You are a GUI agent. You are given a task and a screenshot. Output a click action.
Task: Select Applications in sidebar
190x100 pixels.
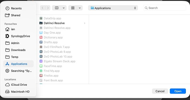pyautogui.click(x=18, y=64)
